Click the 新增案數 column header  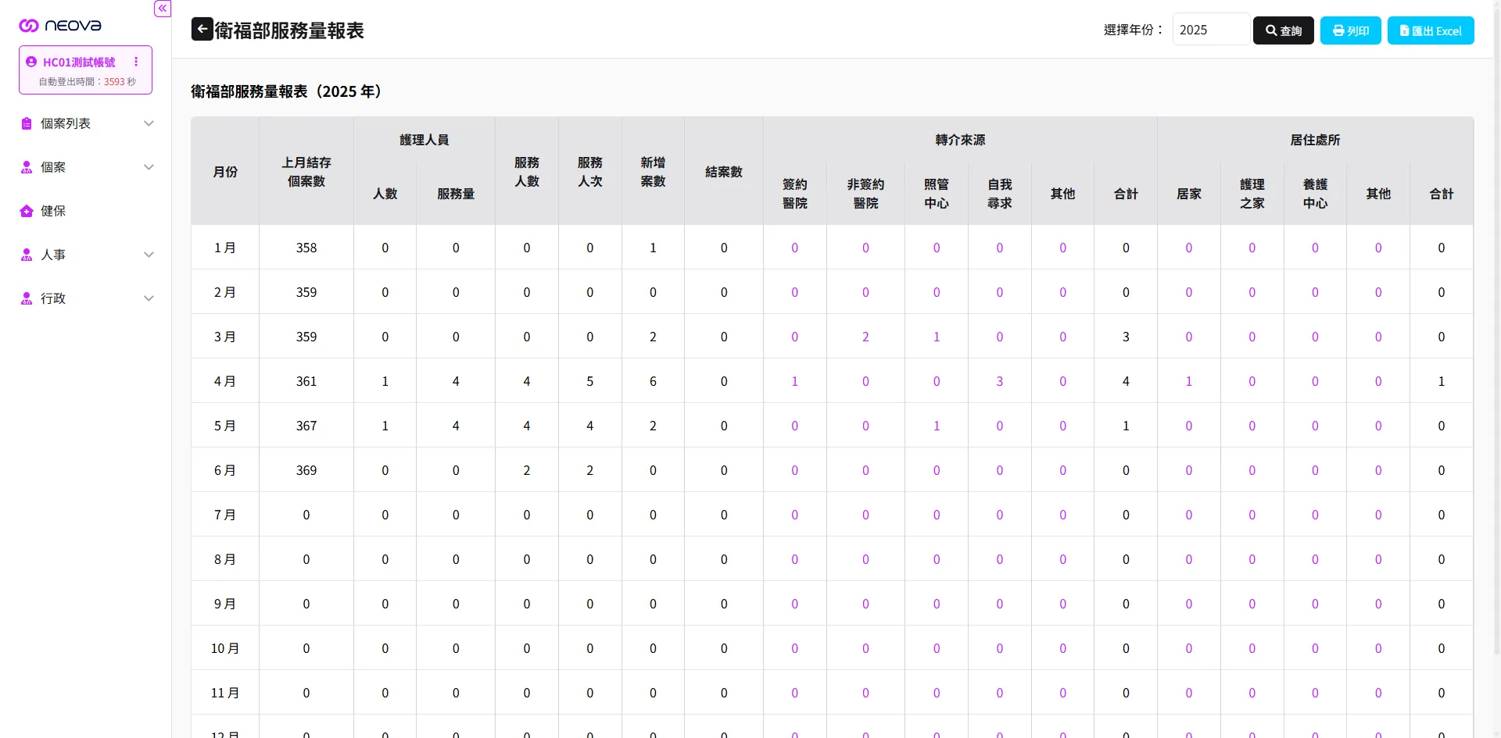(653, 172)
